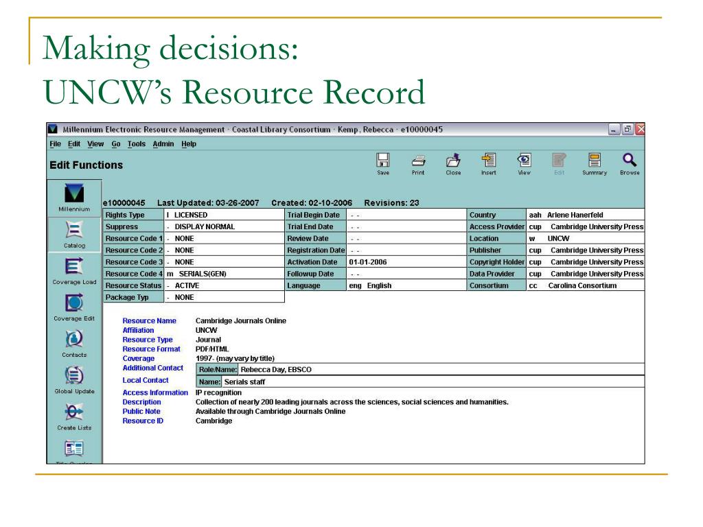The image size is (703, 527).
Task: Click the Affiliation field label
Action: point(138,330)
